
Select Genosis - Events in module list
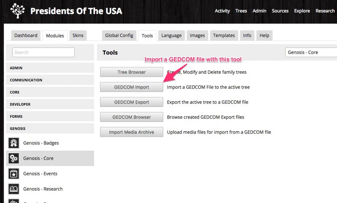50,174
